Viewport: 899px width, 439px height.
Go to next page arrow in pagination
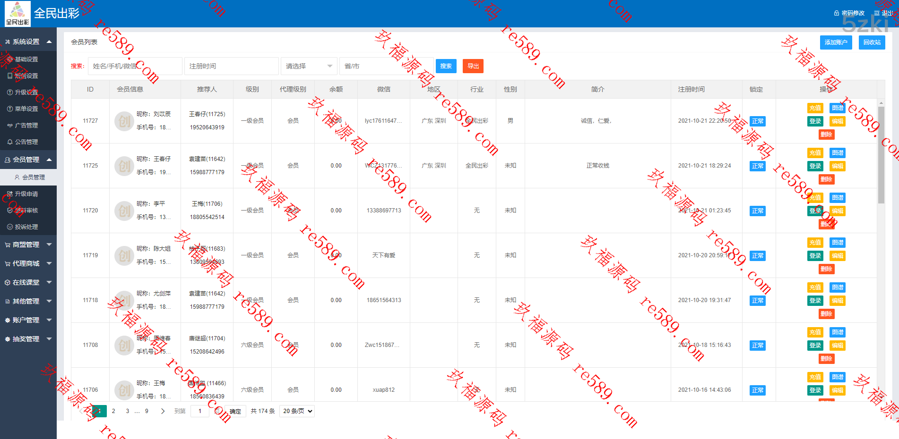click(x=163, y=411)
